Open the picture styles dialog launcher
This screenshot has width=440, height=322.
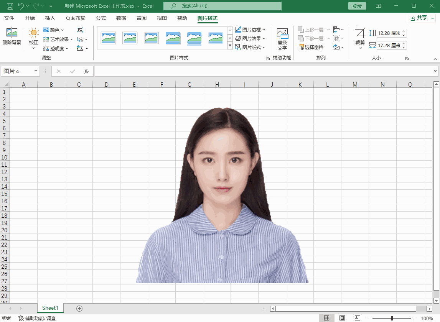(268, 58)
